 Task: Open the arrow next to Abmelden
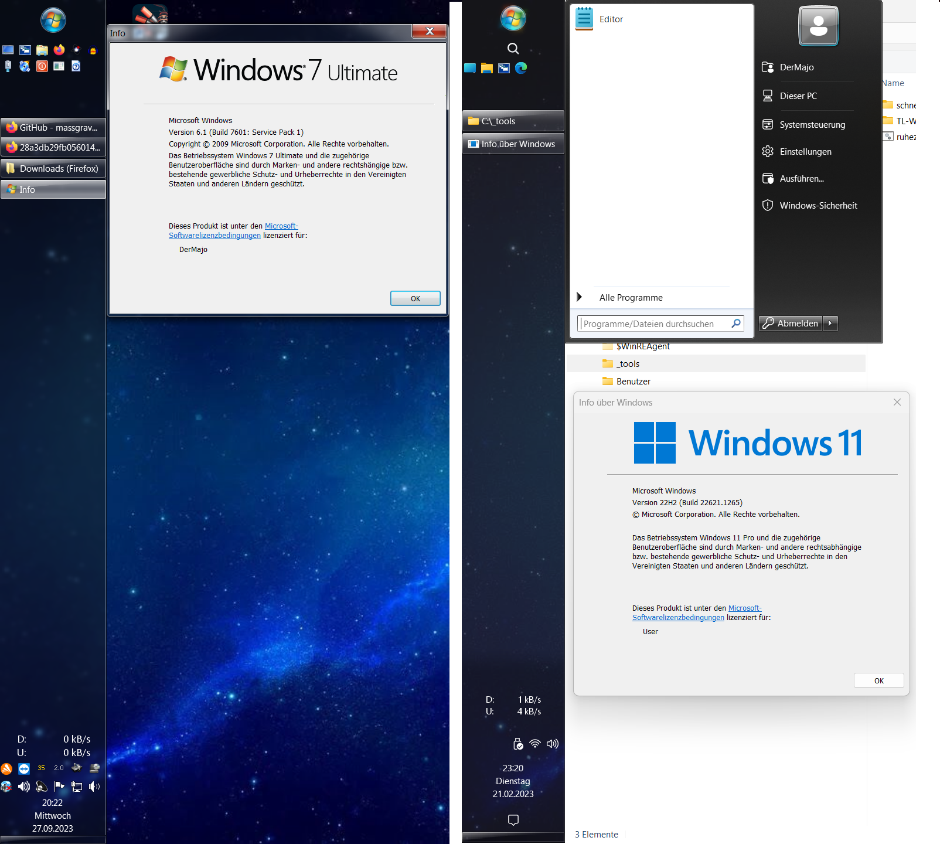[x=830, y=323]
